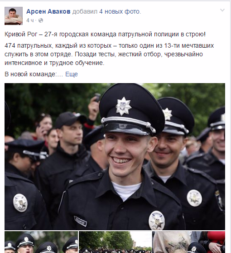Image resolution: width=231 pixels, height=253 pixels.
Task: Click the '4 новых фото' text in the header
Action: 120,11
